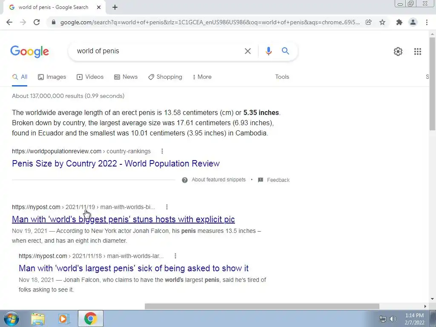Launch media player from the taskbar
The width and height of the screenshot is (436, 327).
coord(63,319)
